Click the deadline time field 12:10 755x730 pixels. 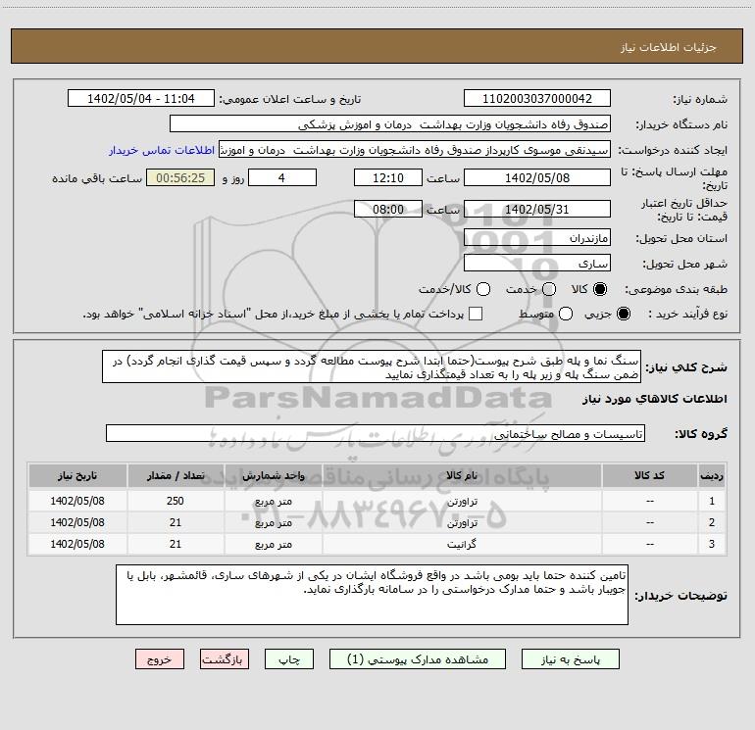pyautogui.click(x=388, y=177)
